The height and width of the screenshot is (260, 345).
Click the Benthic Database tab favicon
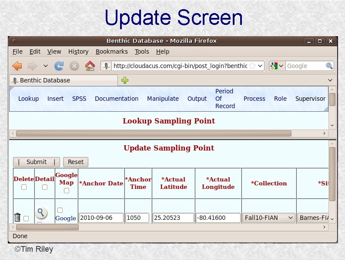coord(15,81)
